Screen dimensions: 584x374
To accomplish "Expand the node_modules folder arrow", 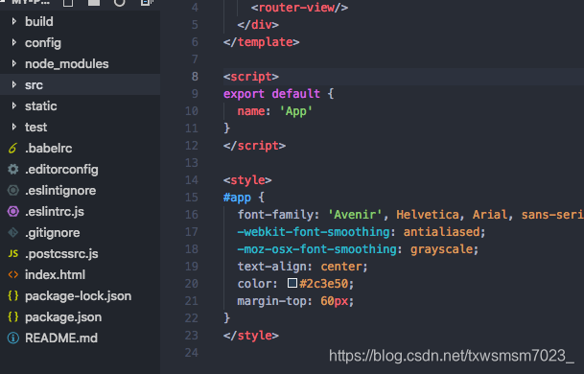I will [x=14, y=63].
